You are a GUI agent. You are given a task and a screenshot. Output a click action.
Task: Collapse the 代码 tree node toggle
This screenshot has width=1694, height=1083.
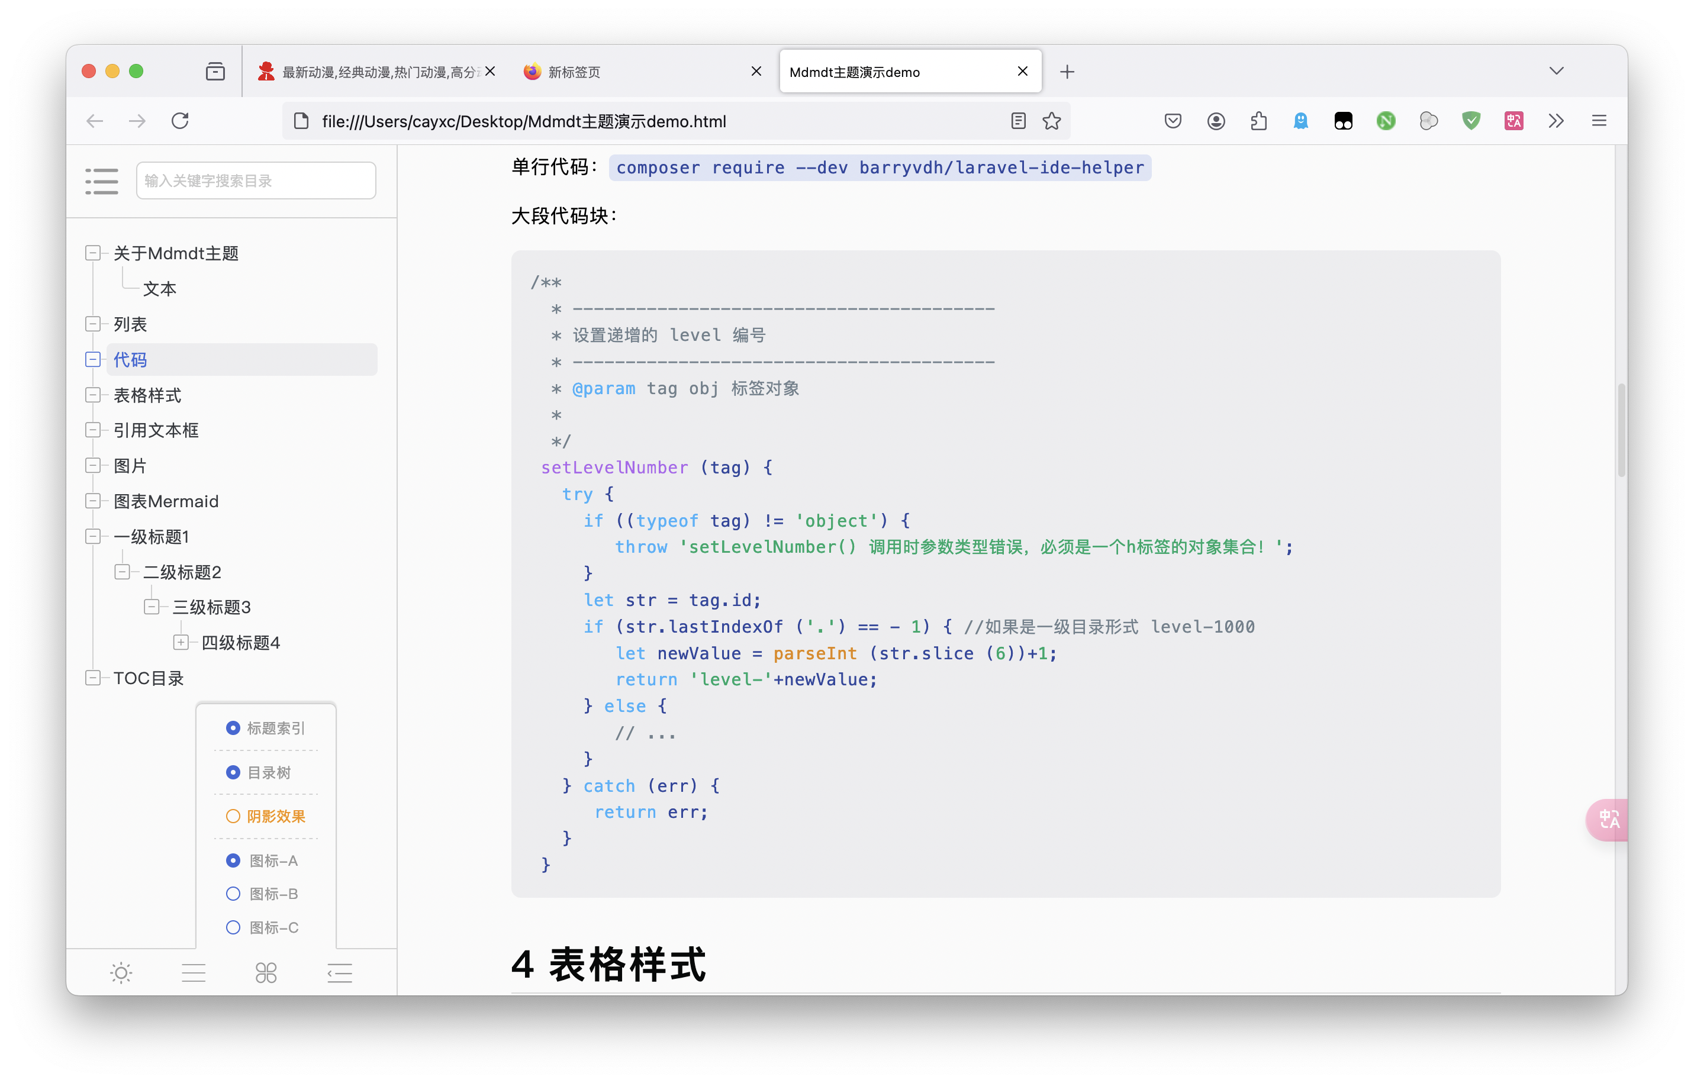[92, 359]
